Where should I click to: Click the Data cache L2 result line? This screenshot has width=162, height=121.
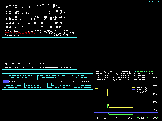point(122,78)
